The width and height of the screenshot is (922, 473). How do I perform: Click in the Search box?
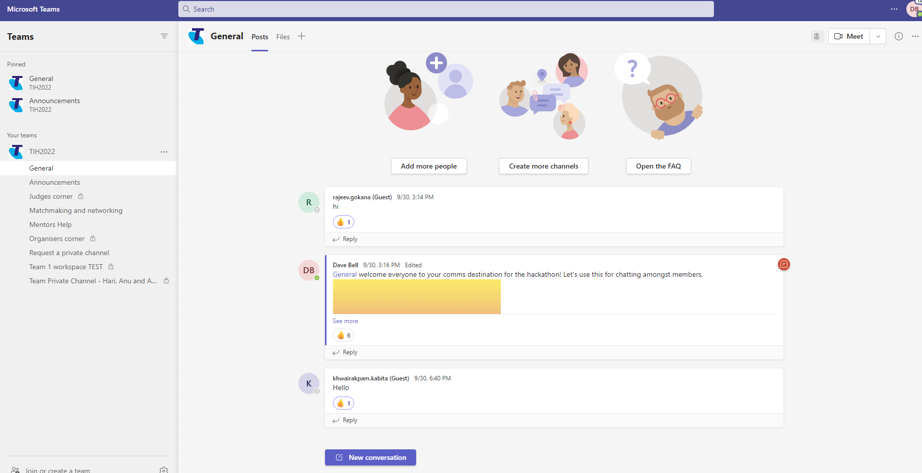coord(446,9)
